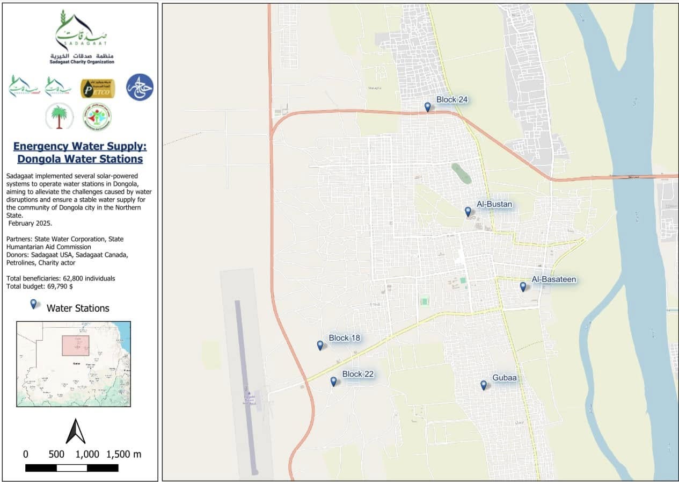Click the blue circular calligraphy logo

click(140, 87)
